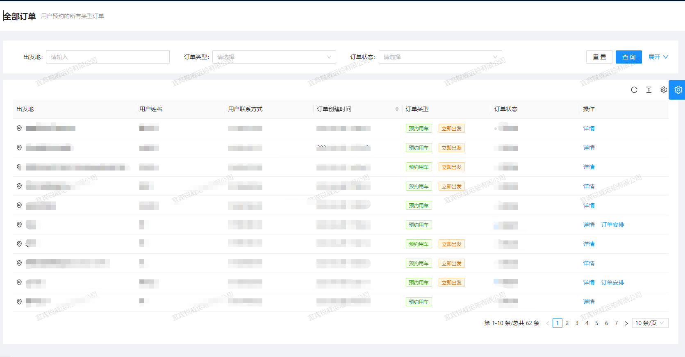Go to page 2 in pagination

point(567,323)
